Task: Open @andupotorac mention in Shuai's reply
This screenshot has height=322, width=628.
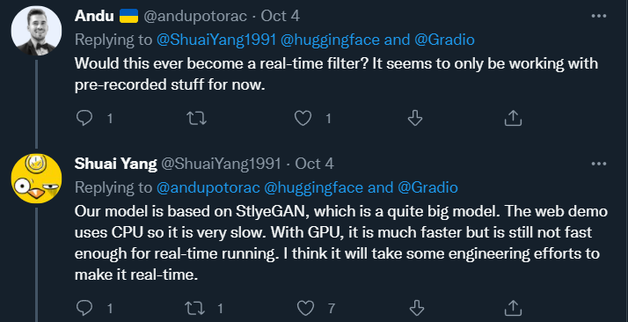Action: tap(208, 187)
